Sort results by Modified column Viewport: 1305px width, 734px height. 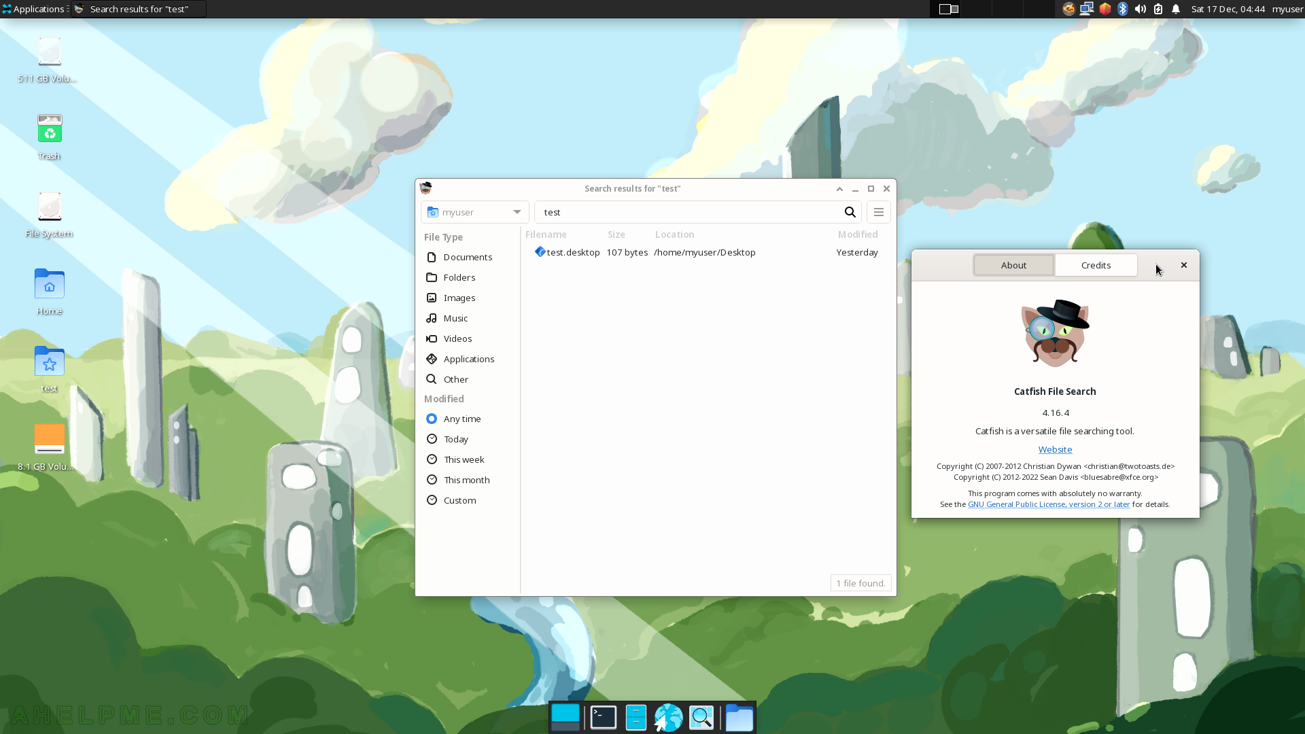[x=858, y=234]
